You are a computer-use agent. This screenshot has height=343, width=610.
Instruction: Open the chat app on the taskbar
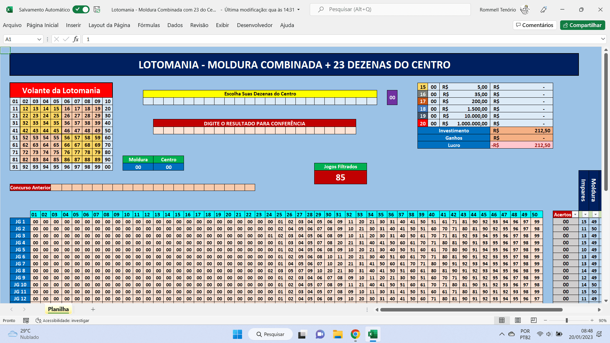tap(320, 334)
